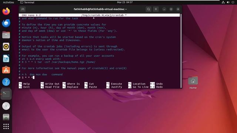Launch LibreOffice Writer from the dock
237x133 pixels.
pos(6,58)
